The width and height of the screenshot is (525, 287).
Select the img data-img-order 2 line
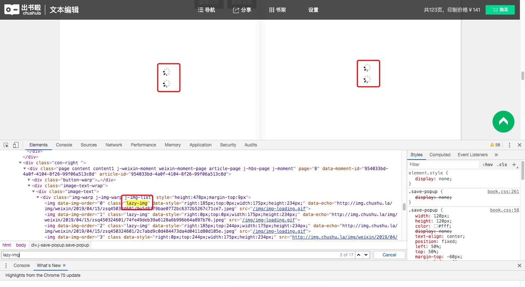click(x=220, y=228)
